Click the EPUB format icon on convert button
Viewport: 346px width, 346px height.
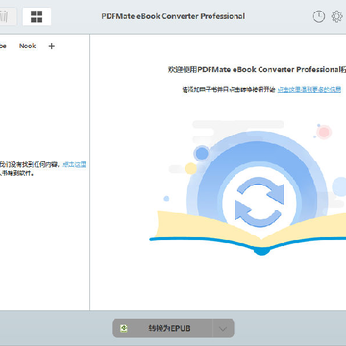coord(124,328)
